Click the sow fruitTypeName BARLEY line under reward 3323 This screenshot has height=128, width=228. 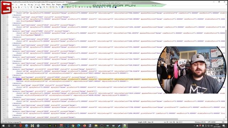tap(30, 21)
